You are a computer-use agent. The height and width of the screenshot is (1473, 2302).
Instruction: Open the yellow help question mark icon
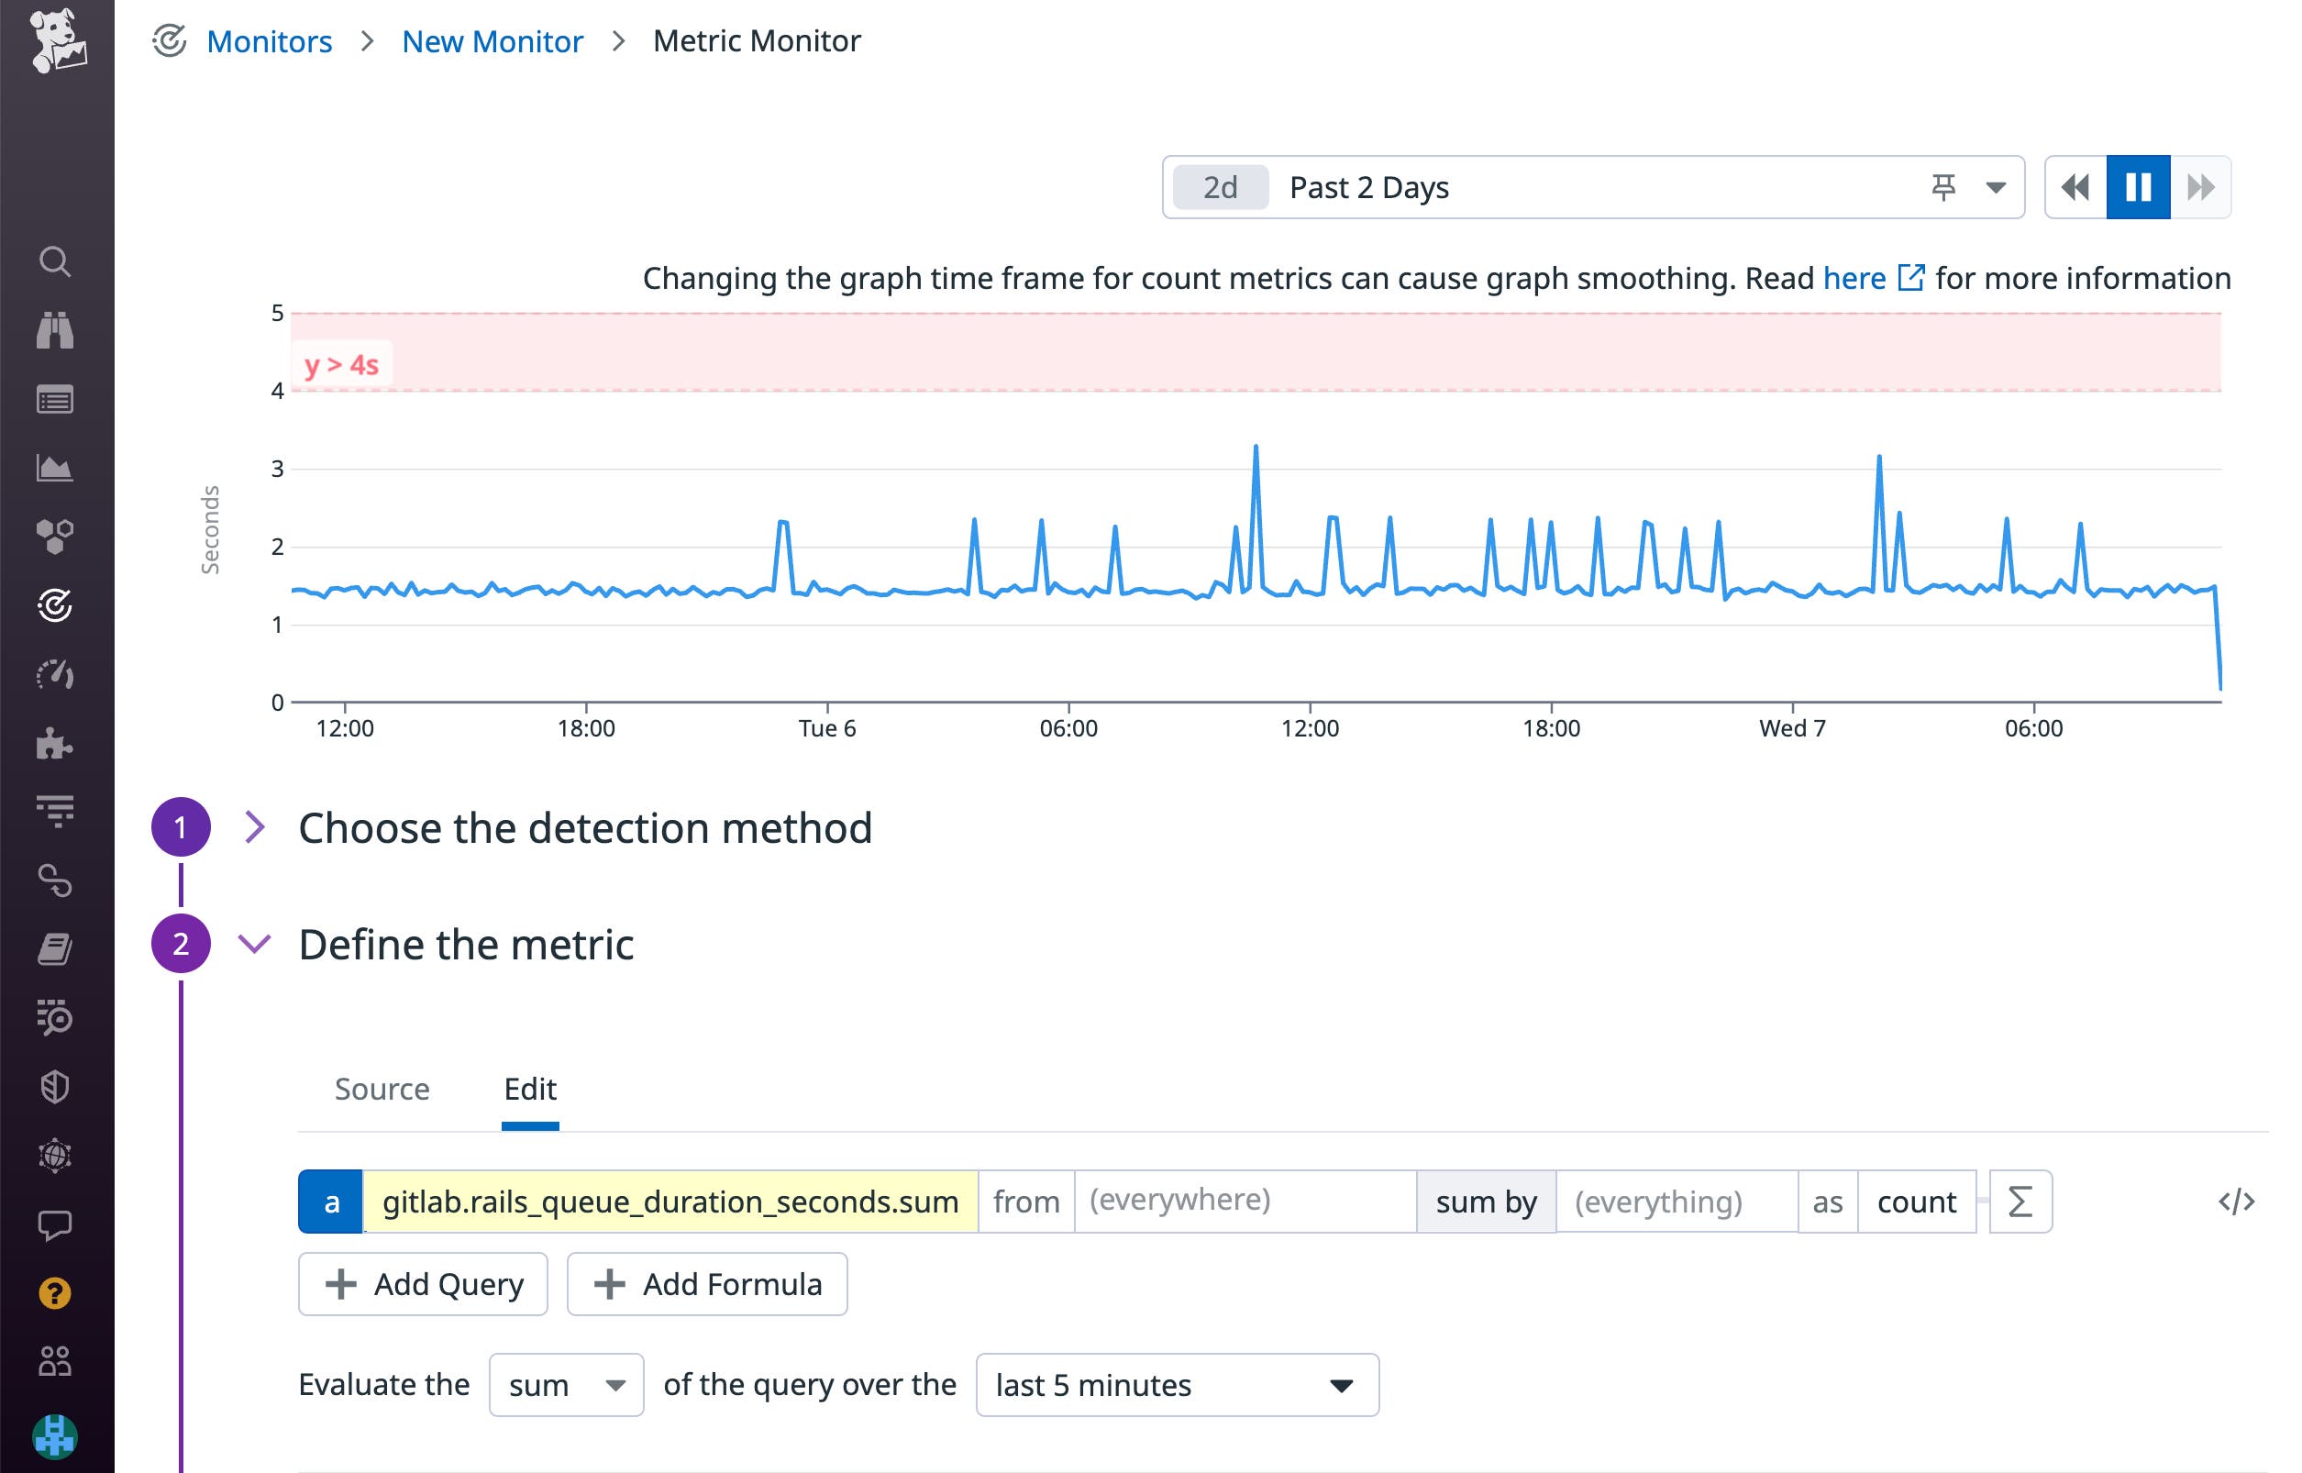point(57,1293)
